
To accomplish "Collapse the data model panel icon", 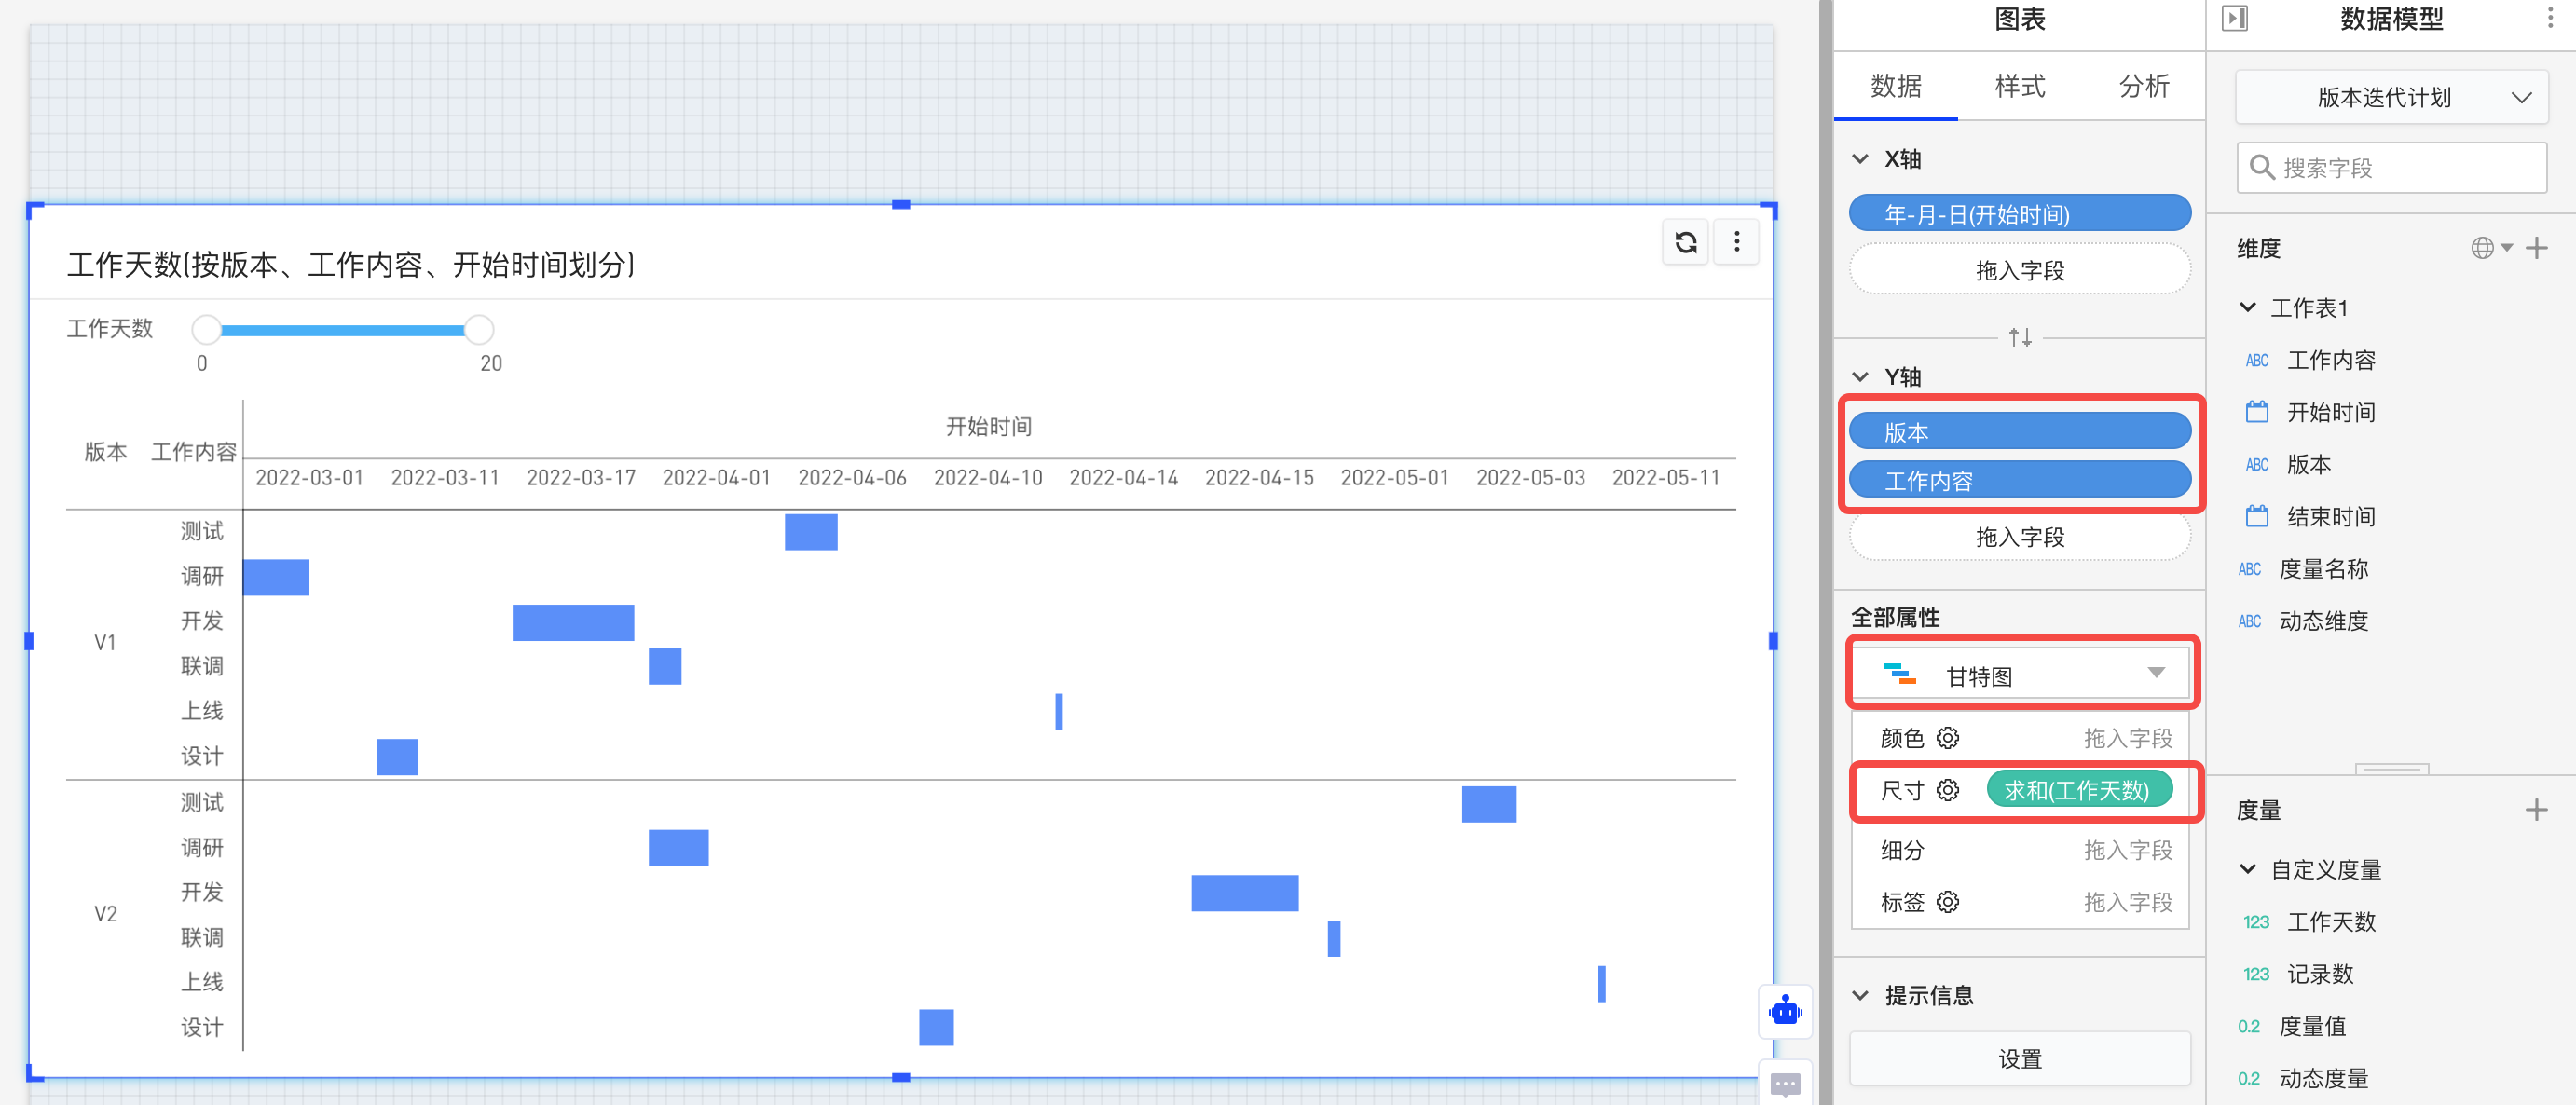I will [2234, 19].
